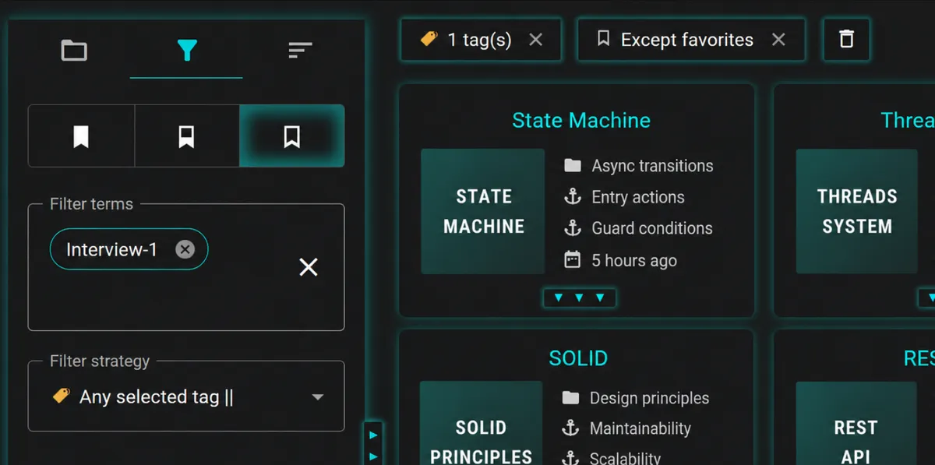This screenshot has width=935, height=465.
Task: Click the 5 hours ago timestamp
Action: click(x=634, y=260)
